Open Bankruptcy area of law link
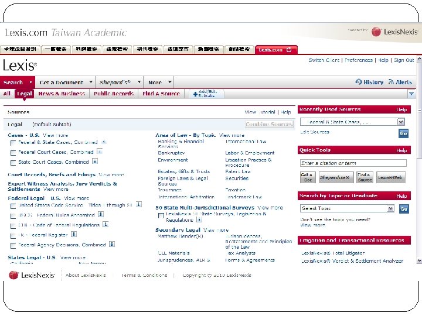Image resolution: width=422 pixels, height=316 pixels. pyautogui.click(x=171, y=153)
